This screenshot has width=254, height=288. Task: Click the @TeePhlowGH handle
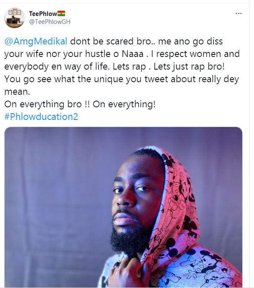(x=50, y=21)
